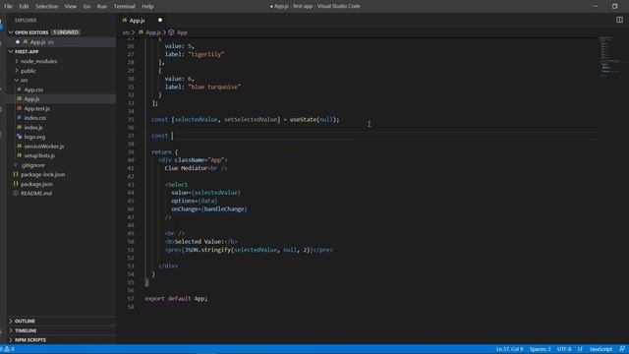Click the App.css hash icon

click(19, 89)
